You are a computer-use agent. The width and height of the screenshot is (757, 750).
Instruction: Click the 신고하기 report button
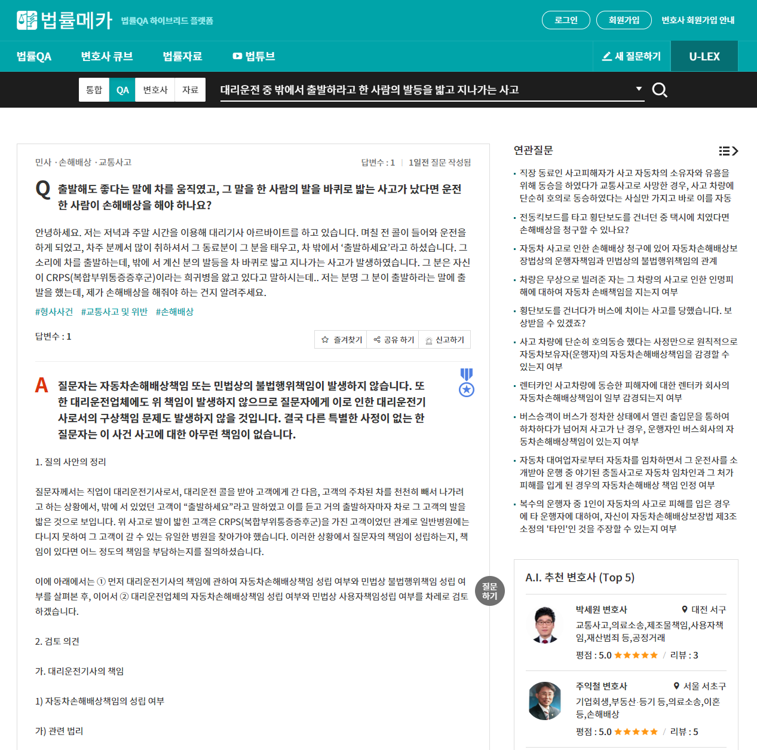(x=445, y=340)
